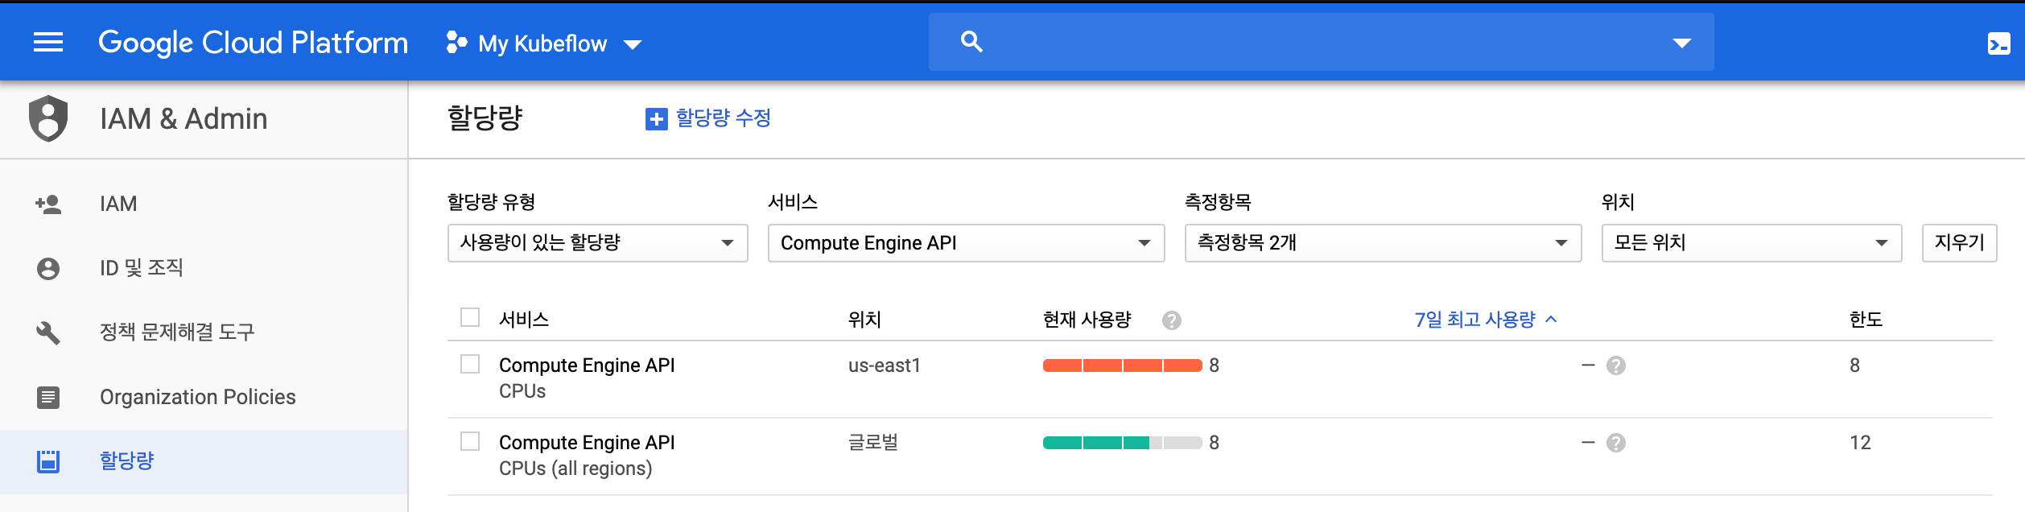Click the green global CPUs usage bar
The image size is (2025, 512).
pos(1123,443)
